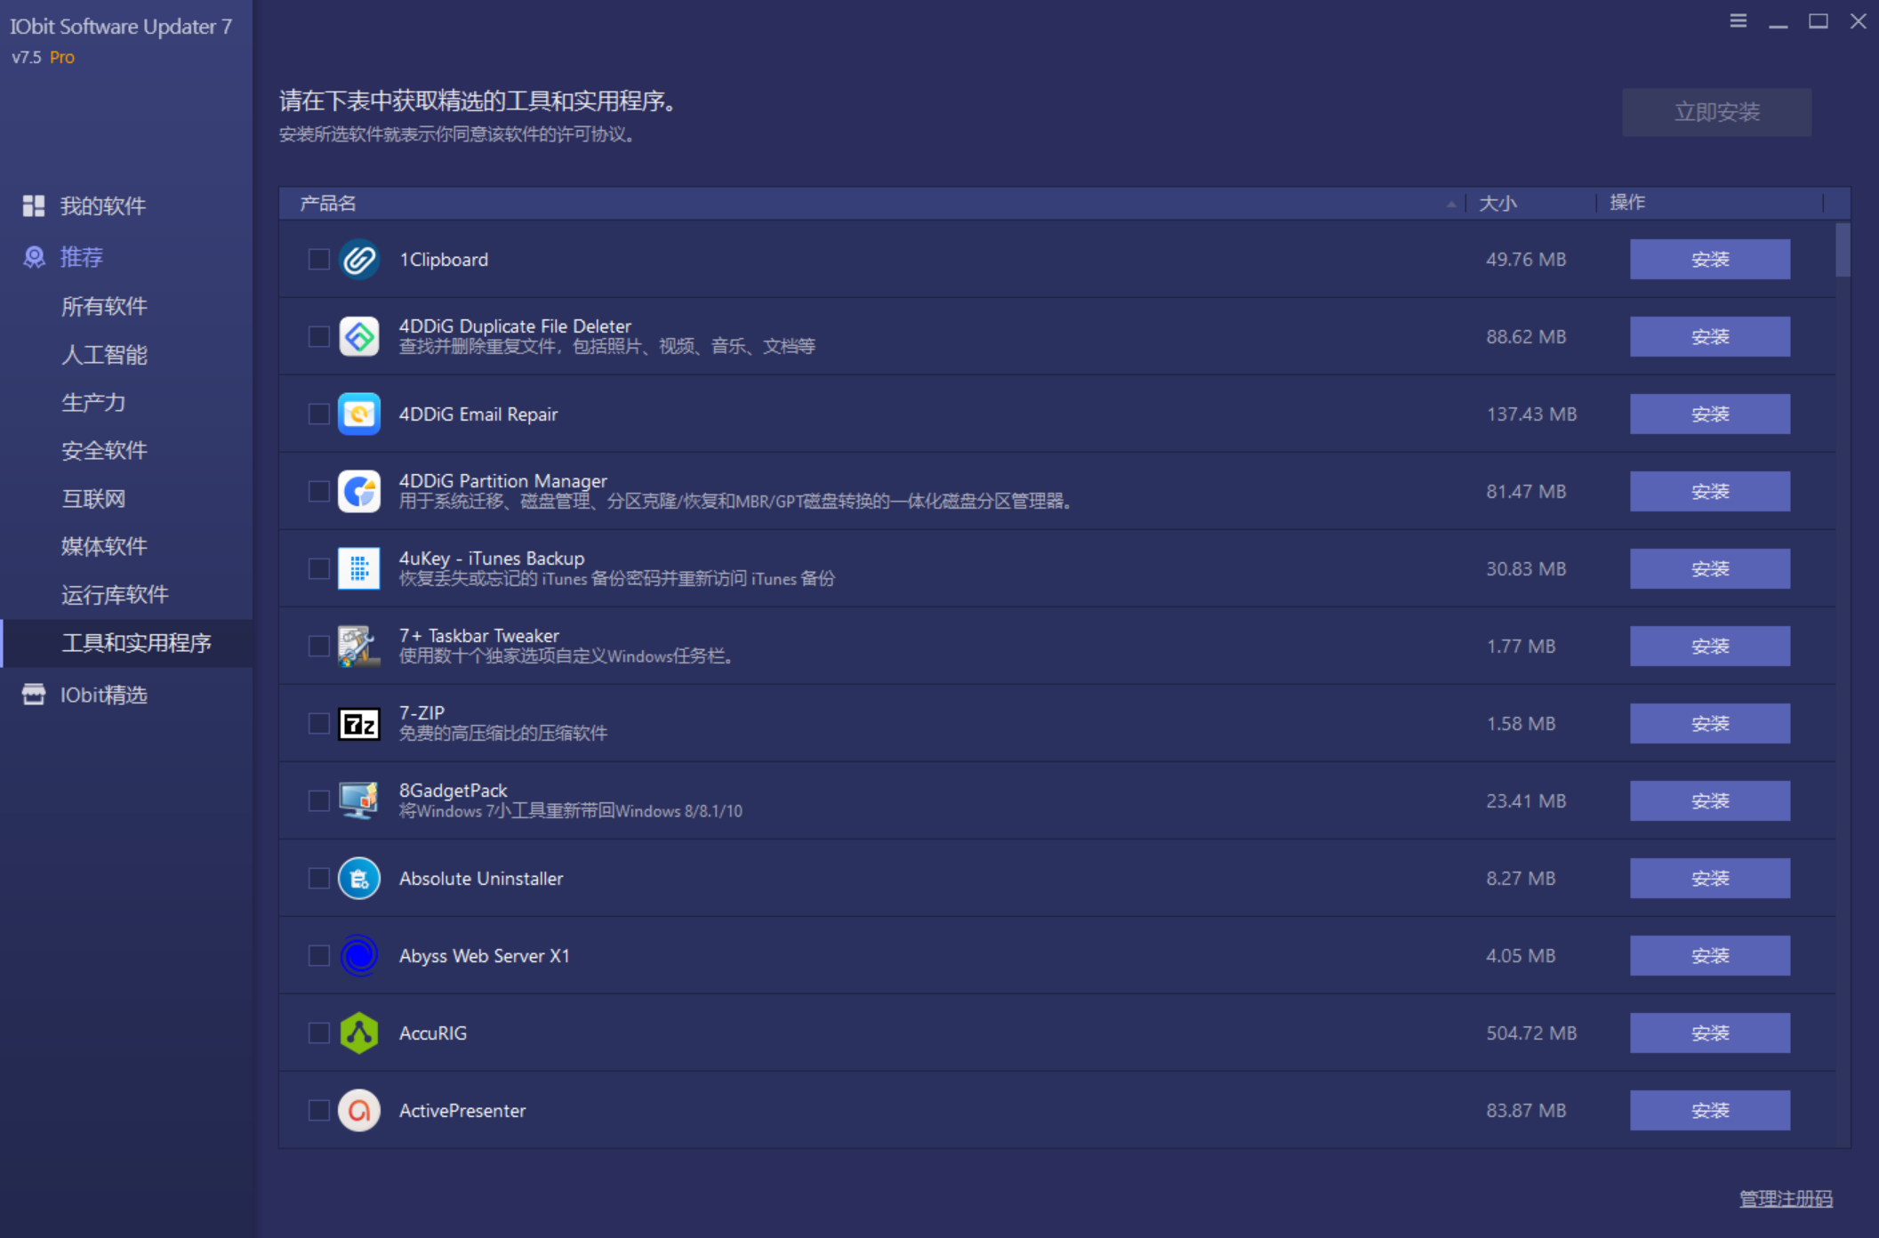
Task: Click the 4DDiG Partition Manager icon
Action: (x=359, y=492)
